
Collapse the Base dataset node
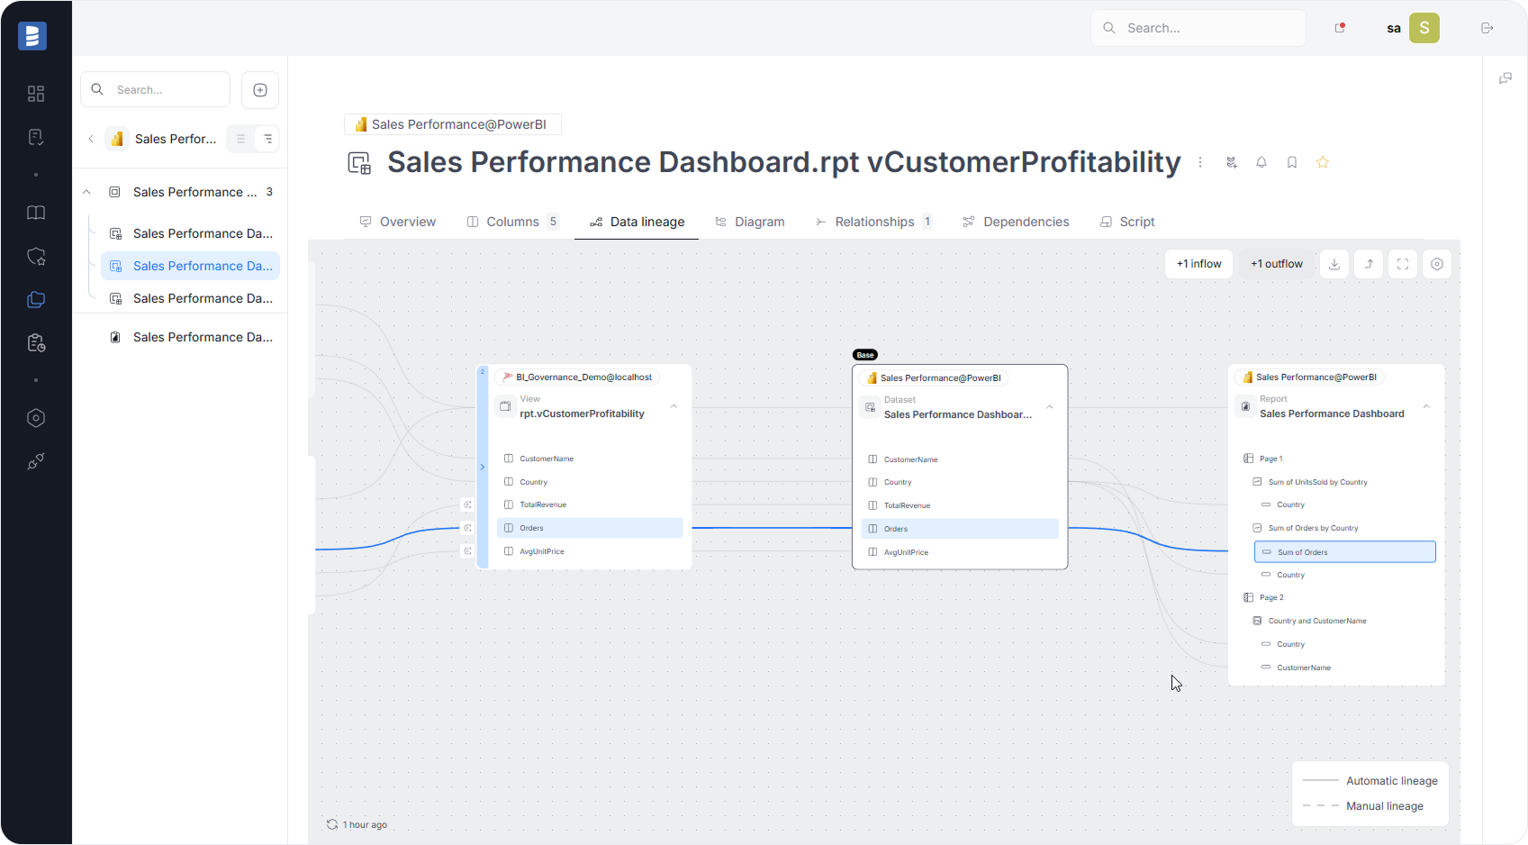click(x=1050, y=408)
